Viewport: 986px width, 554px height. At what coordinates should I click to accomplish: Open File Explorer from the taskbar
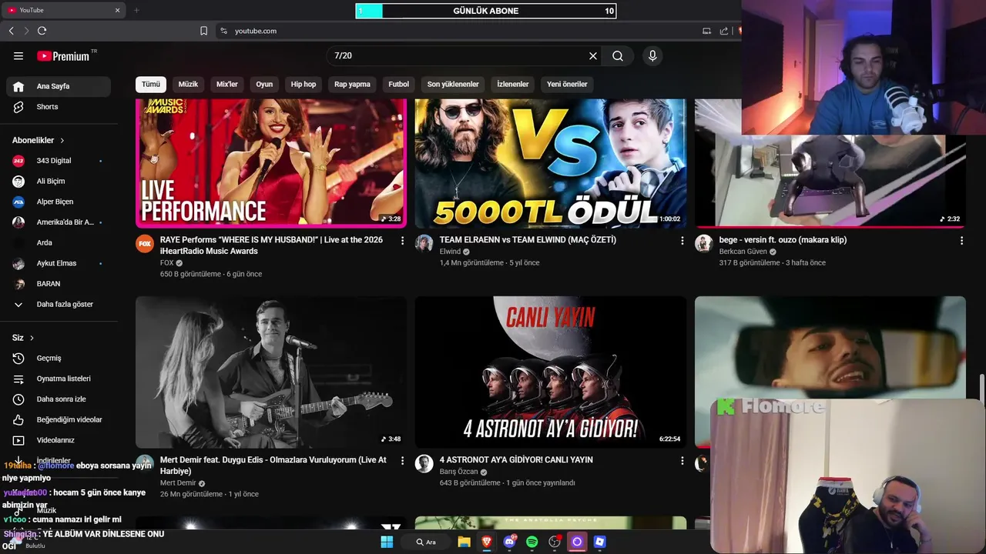tap(464, 542)
